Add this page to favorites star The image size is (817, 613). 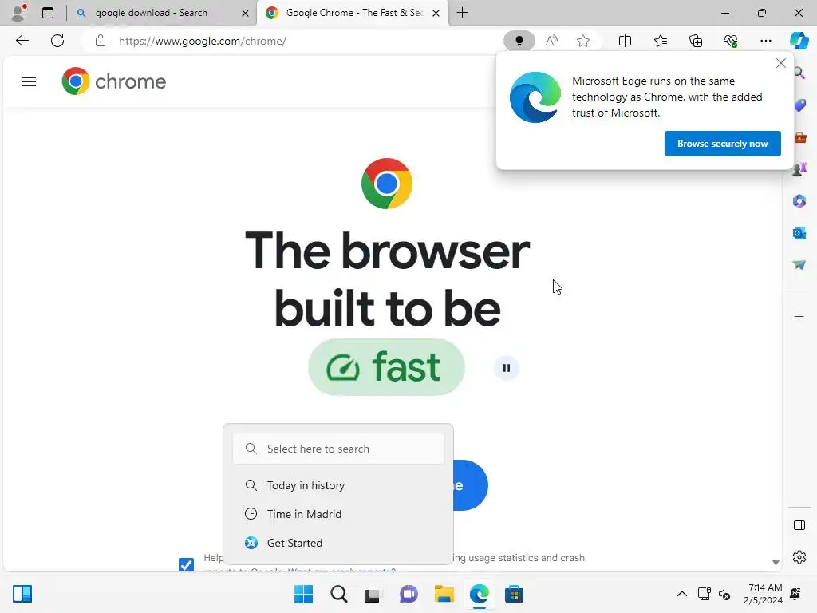[583, 41]
